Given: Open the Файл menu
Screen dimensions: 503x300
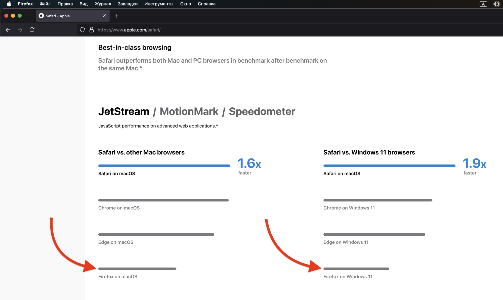Looking at the screenshot, I should [x=45, y=4].
